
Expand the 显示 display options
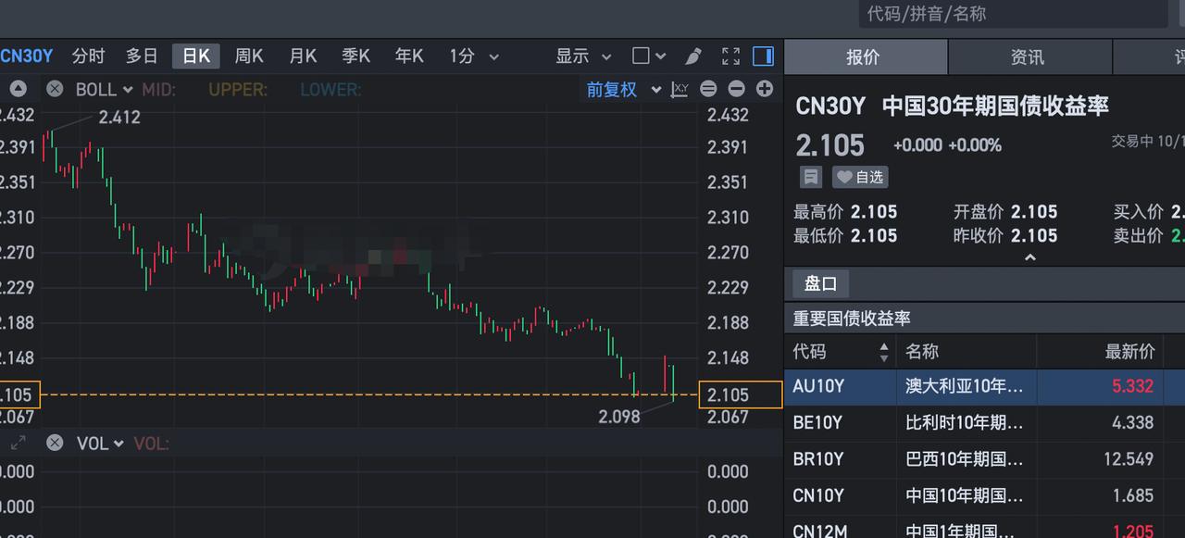(583, 56)
